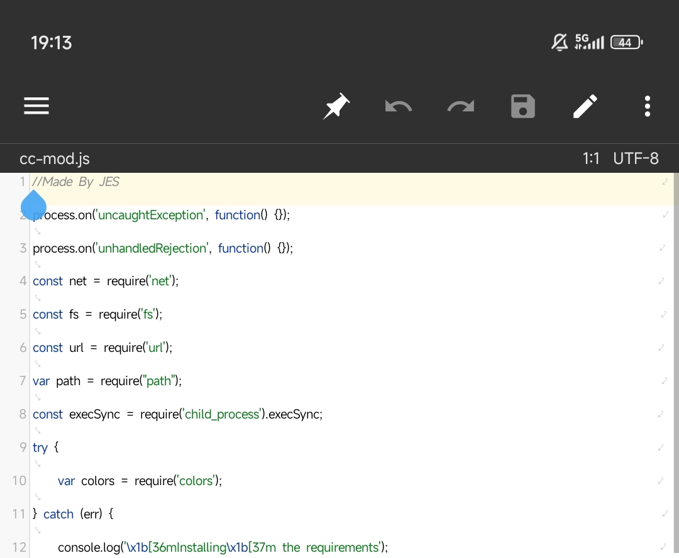Undo the last edit

click(x=398, y=106)
